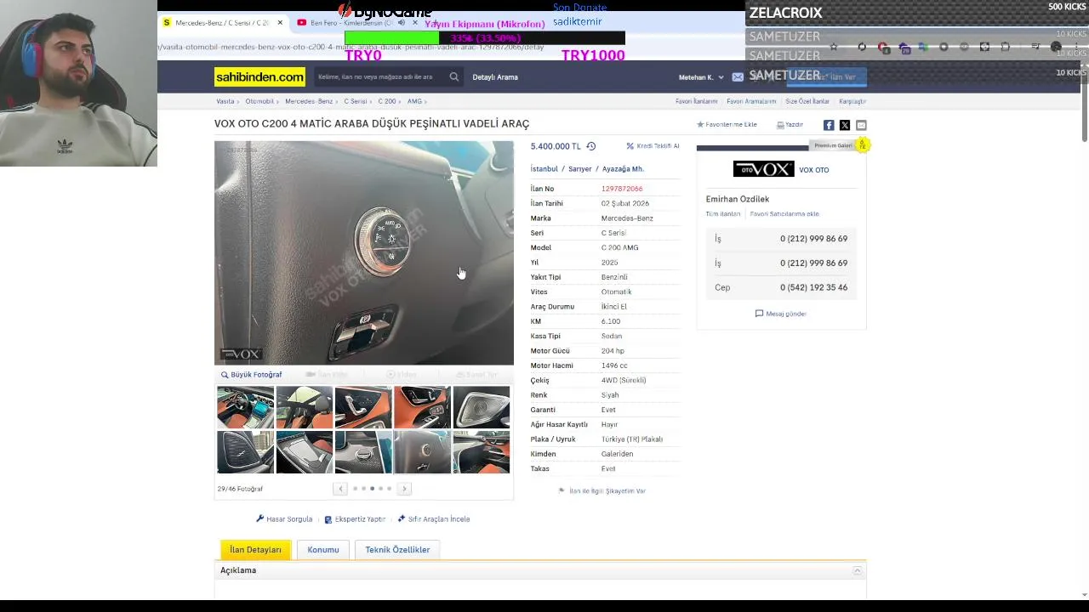1089x612 pixels.
Task: Click the VOX OTO gallery logo
Action: 763,169
